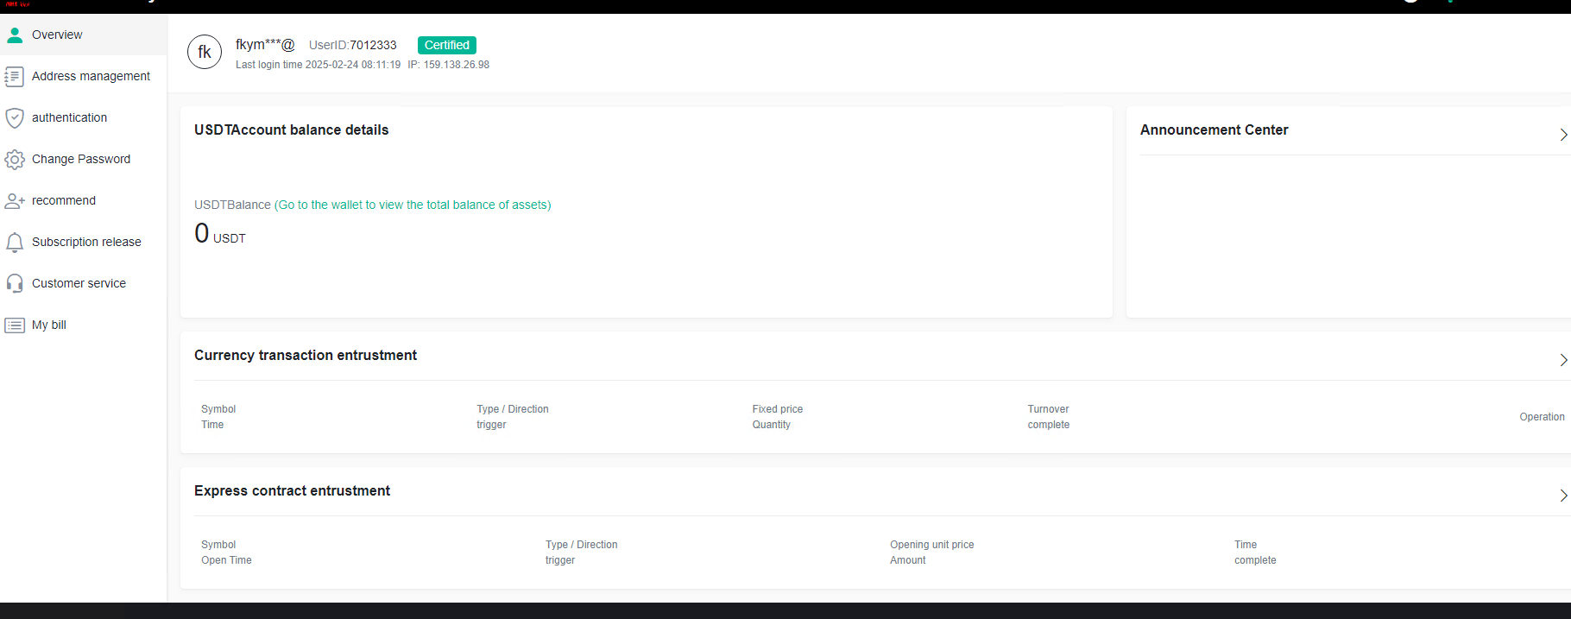Click the Customer service headset icon
The height and width of the screenshot is (619, 1571).
[15, 283]
